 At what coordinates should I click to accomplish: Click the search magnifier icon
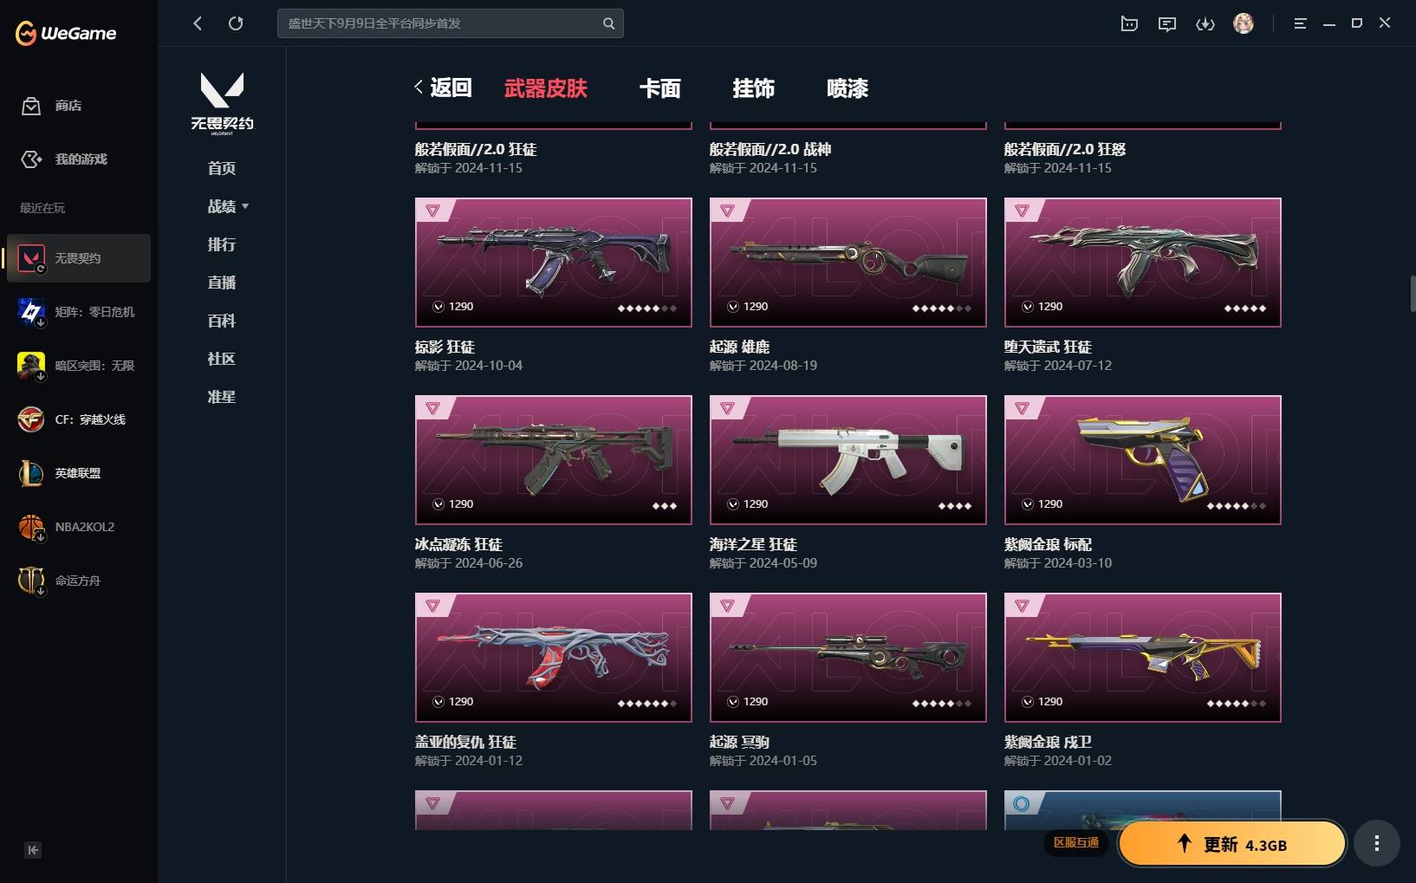tap(608, 23)
